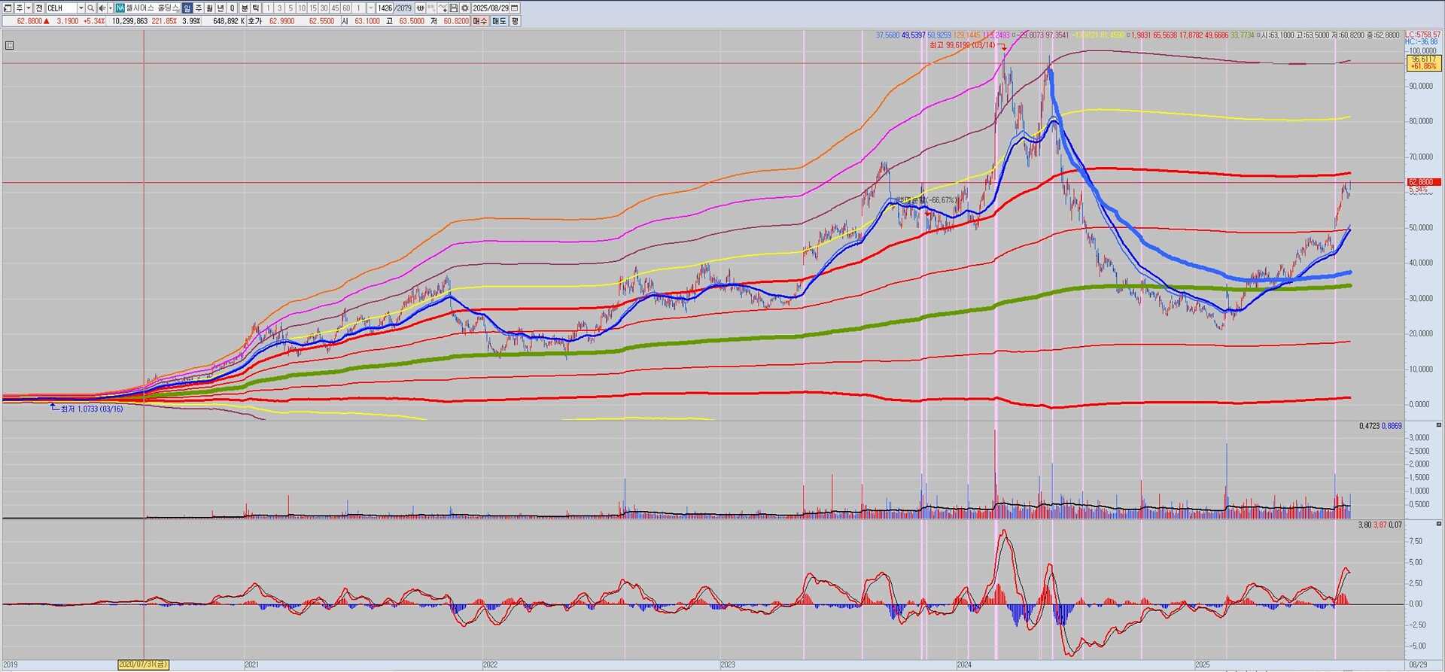This screenshot has width=1445, height=672.
Task: Select the minute (분) chart type
Action: [x=245, y=8]
